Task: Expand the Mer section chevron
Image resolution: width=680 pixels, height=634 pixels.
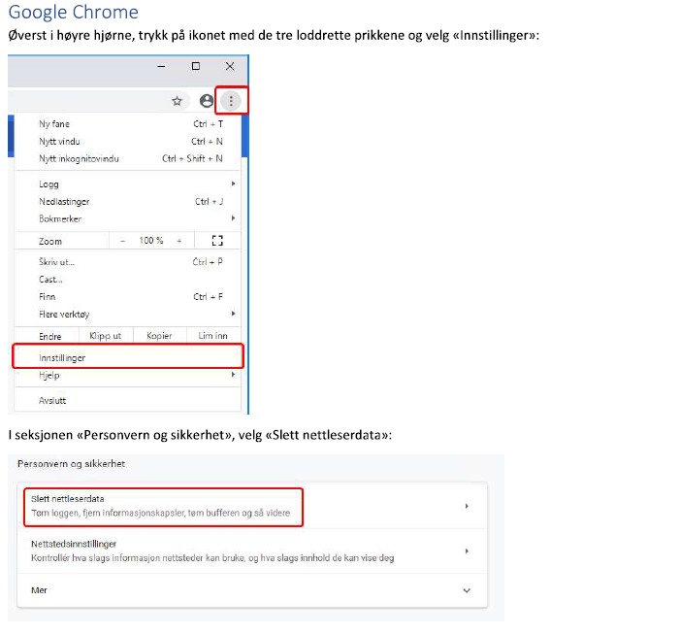Action: 467,590
